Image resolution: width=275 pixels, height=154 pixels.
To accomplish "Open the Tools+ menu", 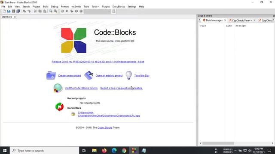I will coord(95,7).
